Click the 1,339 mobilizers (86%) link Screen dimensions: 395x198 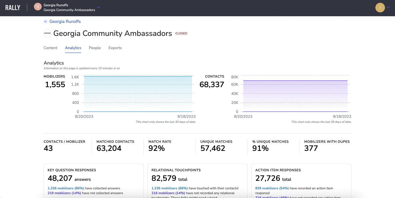click(170, 188)
